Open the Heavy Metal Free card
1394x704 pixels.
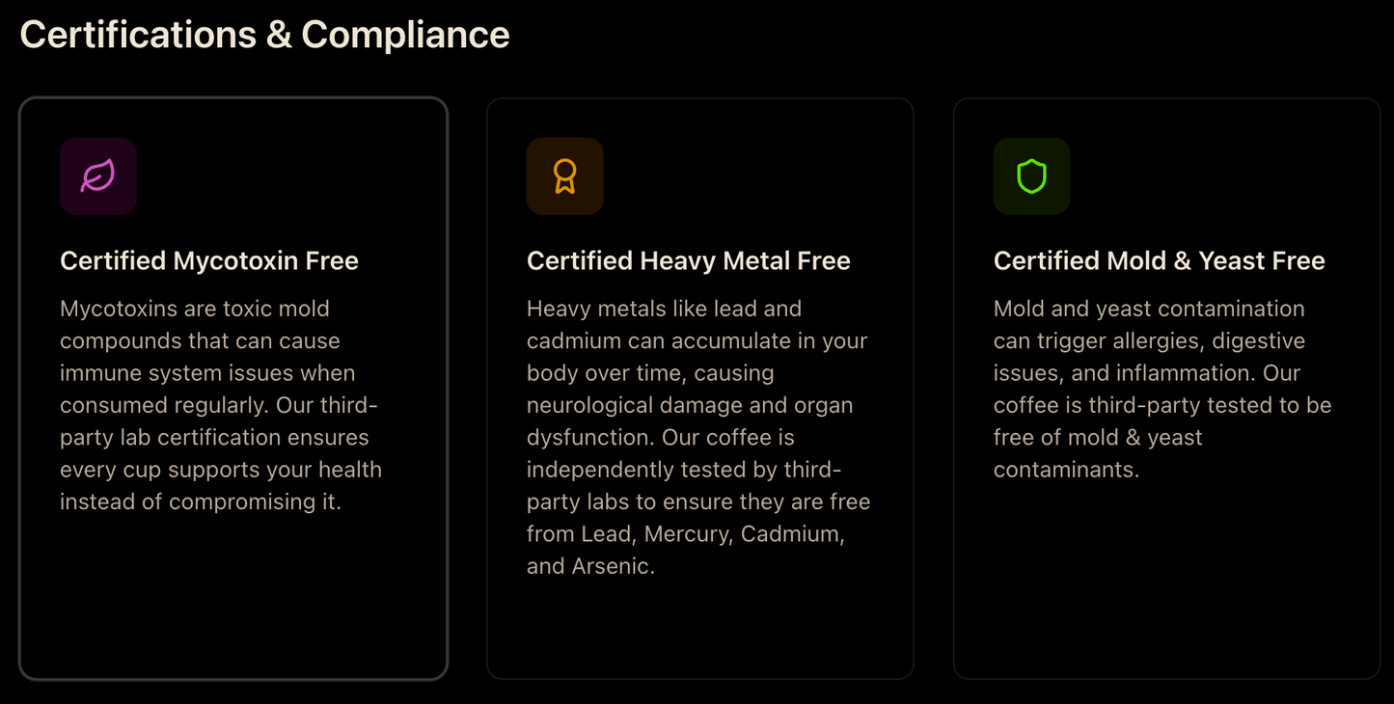click(700, 389)
